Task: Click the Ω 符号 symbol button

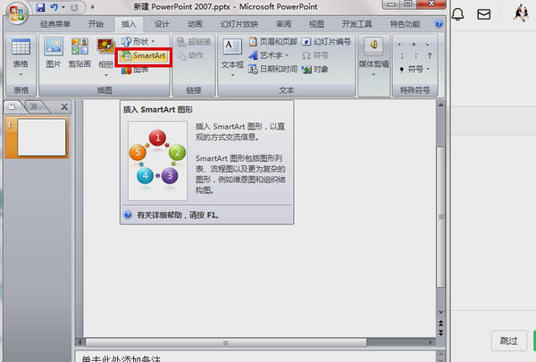Action: tap(315, 55)
